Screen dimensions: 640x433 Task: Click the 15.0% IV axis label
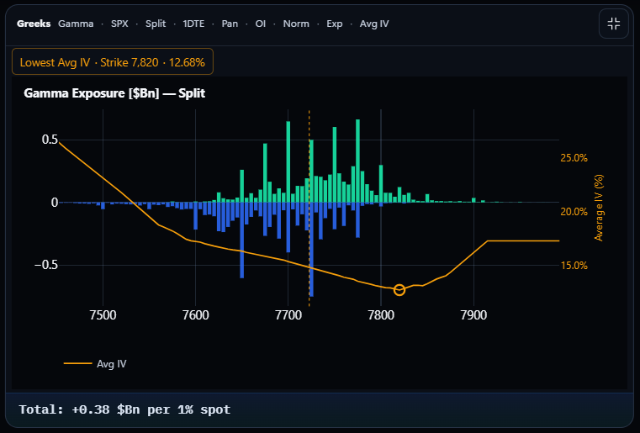point(574,266)
